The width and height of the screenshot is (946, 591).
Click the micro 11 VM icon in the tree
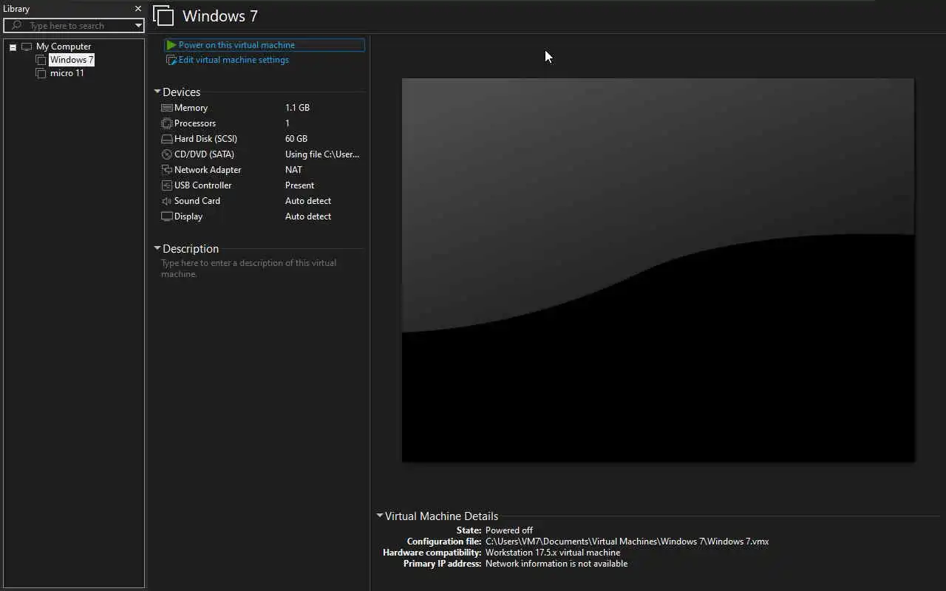click(41, 73)
